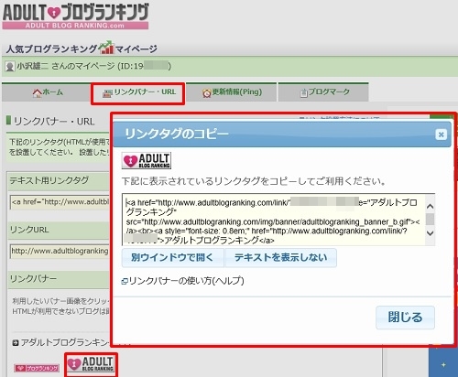Viewport: 458px width, 377px height.
Task: Select the リンクバナー・URL tab
Action: 138,92
